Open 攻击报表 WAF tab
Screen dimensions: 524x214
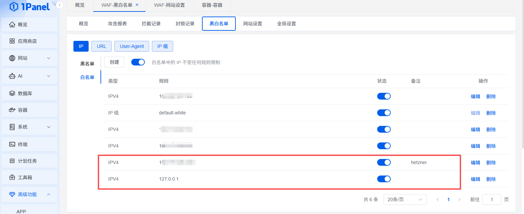(x=117, y=24)
